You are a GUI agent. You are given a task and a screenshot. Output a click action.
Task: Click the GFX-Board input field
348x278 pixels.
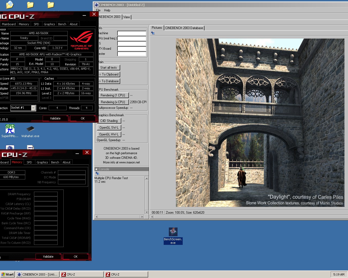[x=132, y=49]
